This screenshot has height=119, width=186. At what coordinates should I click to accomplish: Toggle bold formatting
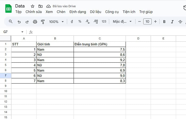coord(164,22)
